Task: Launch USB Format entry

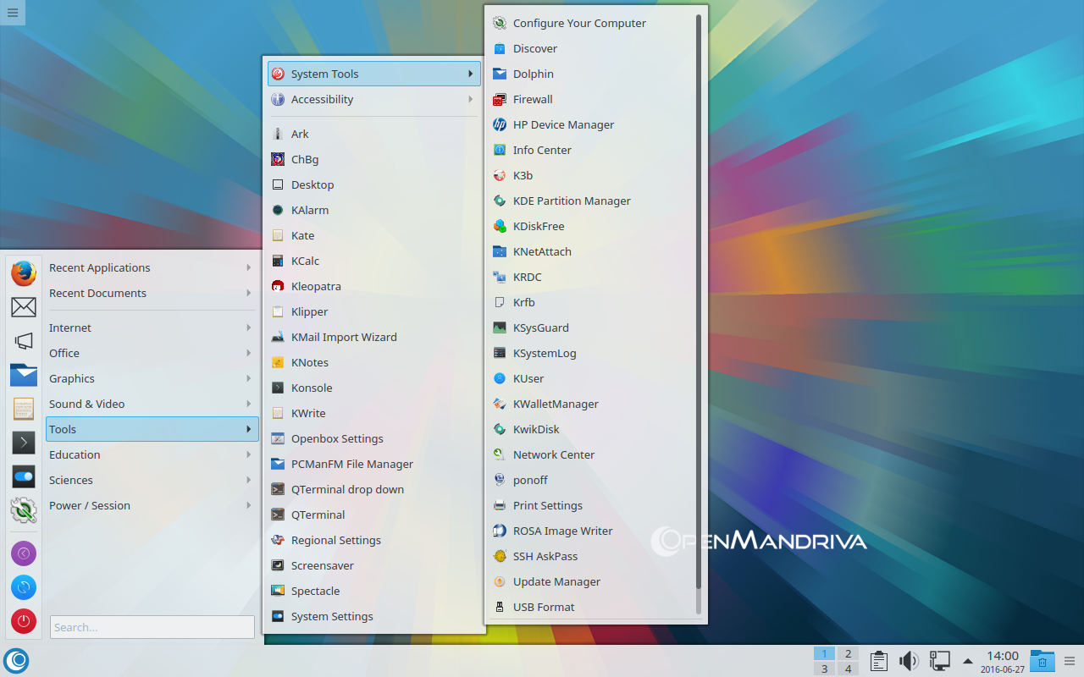Action: (x=592, y=607)
